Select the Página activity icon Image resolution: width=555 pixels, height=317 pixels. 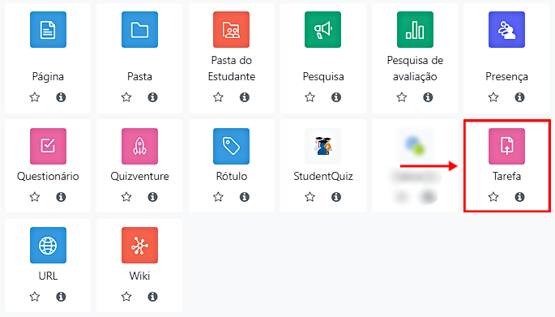(48, 29)
